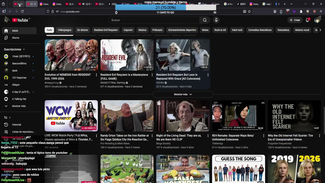The height and width of the screenshot is (183, 325).
Task: Click the search magnifier button
Action: point(205,20)
